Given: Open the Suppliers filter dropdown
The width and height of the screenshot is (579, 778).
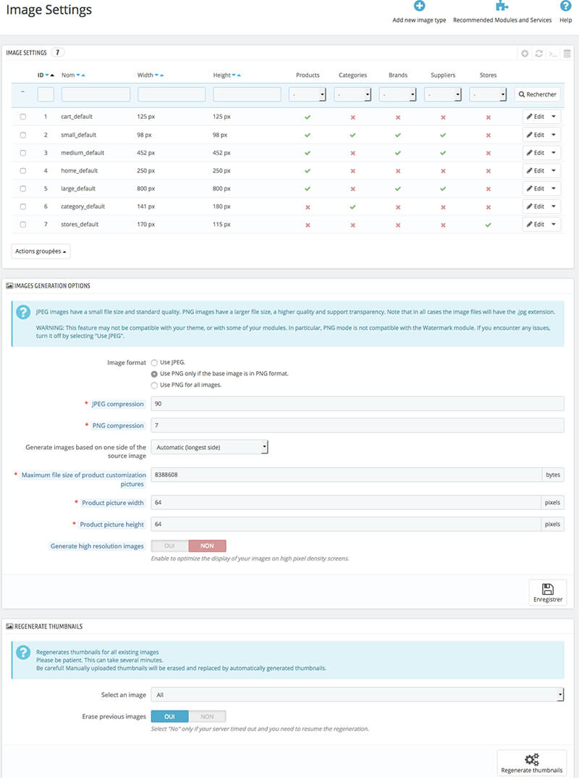Looking at the screenshot, I should coord(443,94).
